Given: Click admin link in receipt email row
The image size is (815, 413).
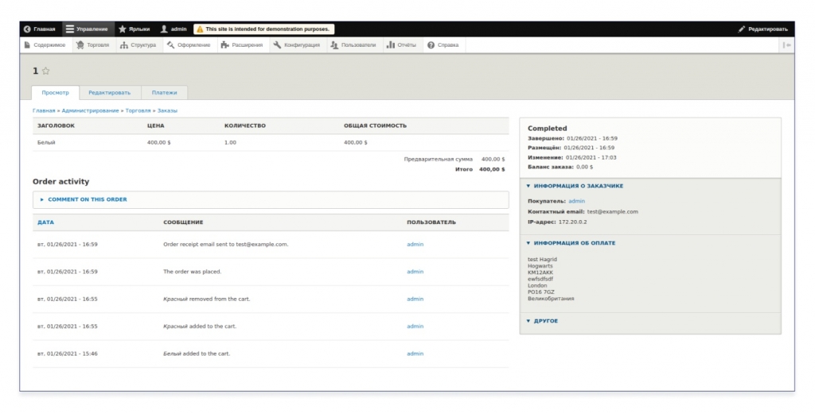Looking at the screenshot, I should (x=415, y=245).
